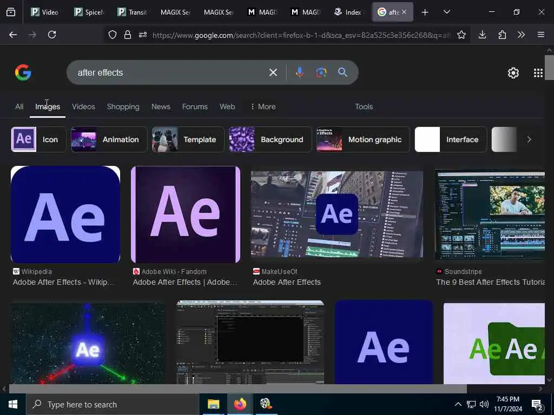554x415 pixels.
Task: Start voice search with the microphone
Action: (x=300, y=72)
